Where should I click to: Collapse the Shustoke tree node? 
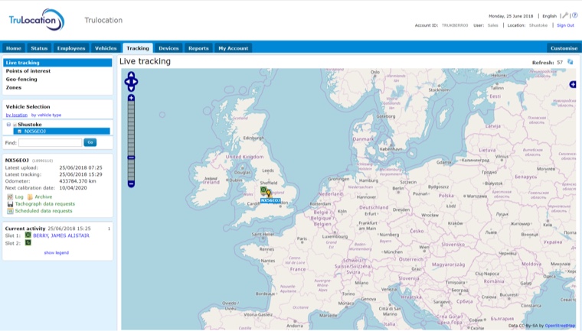8,124
